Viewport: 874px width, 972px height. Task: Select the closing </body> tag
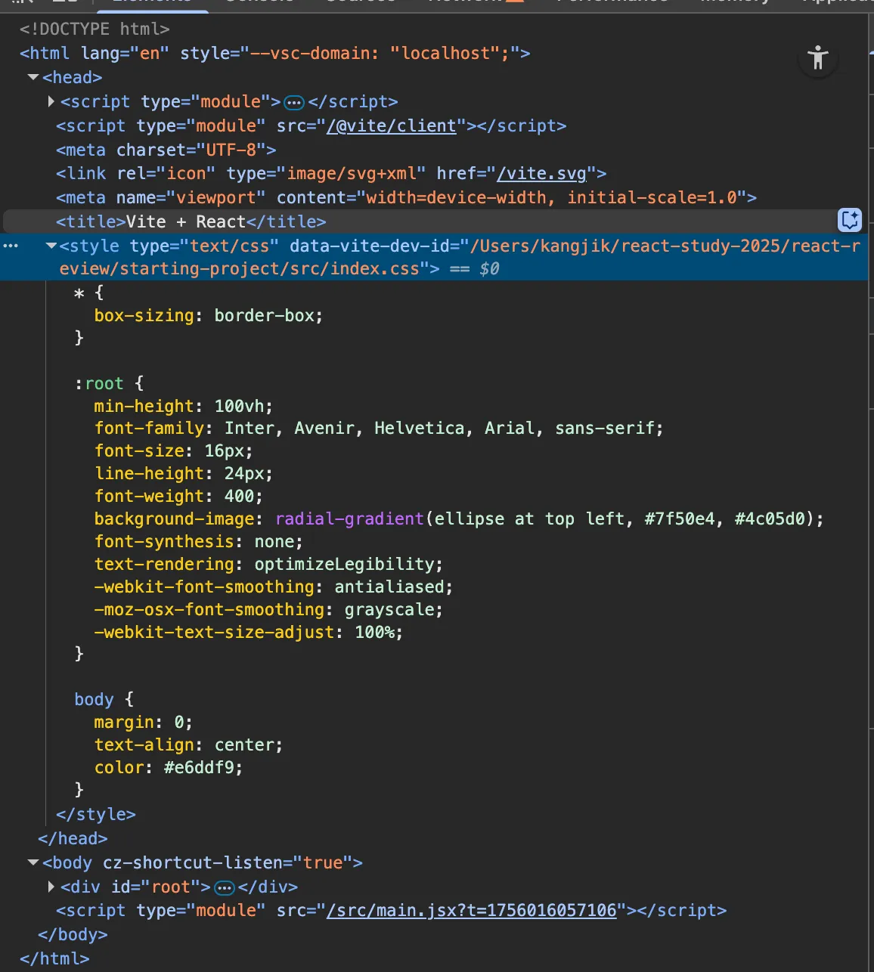[x=73, y=934]
